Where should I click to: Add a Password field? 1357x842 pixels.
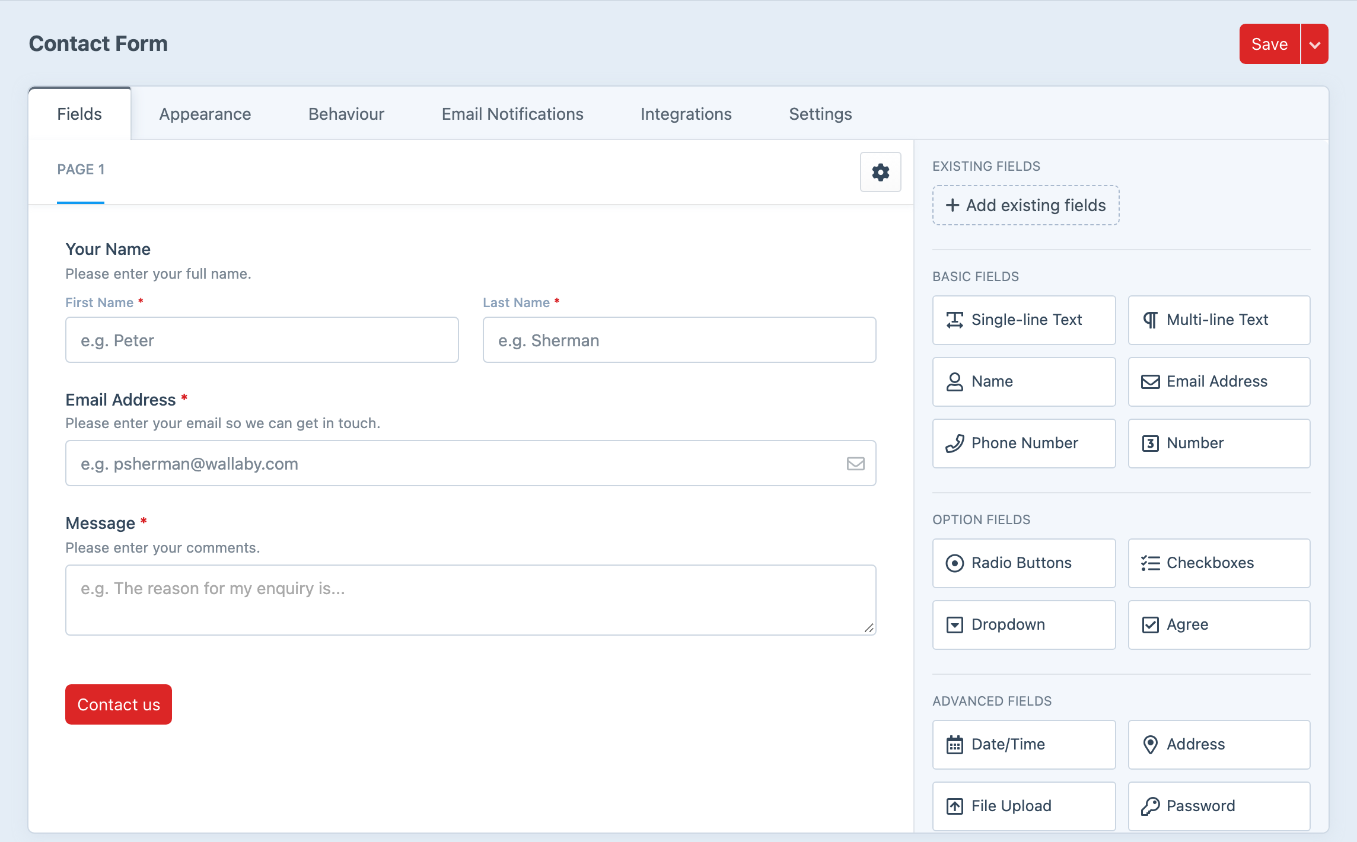1219,806
